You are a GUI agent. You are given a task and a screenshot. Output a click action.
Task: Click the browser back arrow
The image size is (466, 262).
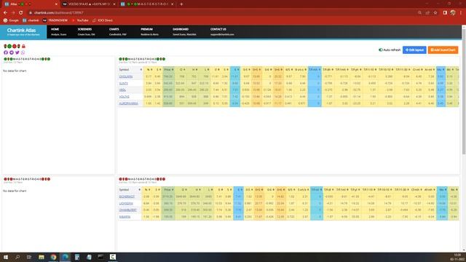pyautogui.click(x=5, y=13)
